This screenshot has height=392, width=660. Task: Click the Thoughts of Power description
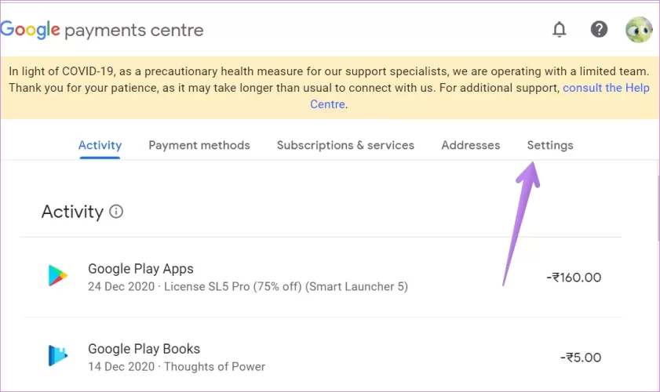click(214, 367)
